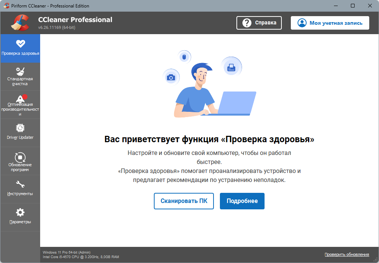
Task: Click the user avatar icon in account button
Action: pos(302,23)
